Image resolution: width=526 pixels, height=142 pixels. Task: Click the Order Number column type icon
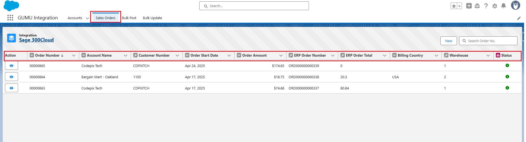click(32, 55)
